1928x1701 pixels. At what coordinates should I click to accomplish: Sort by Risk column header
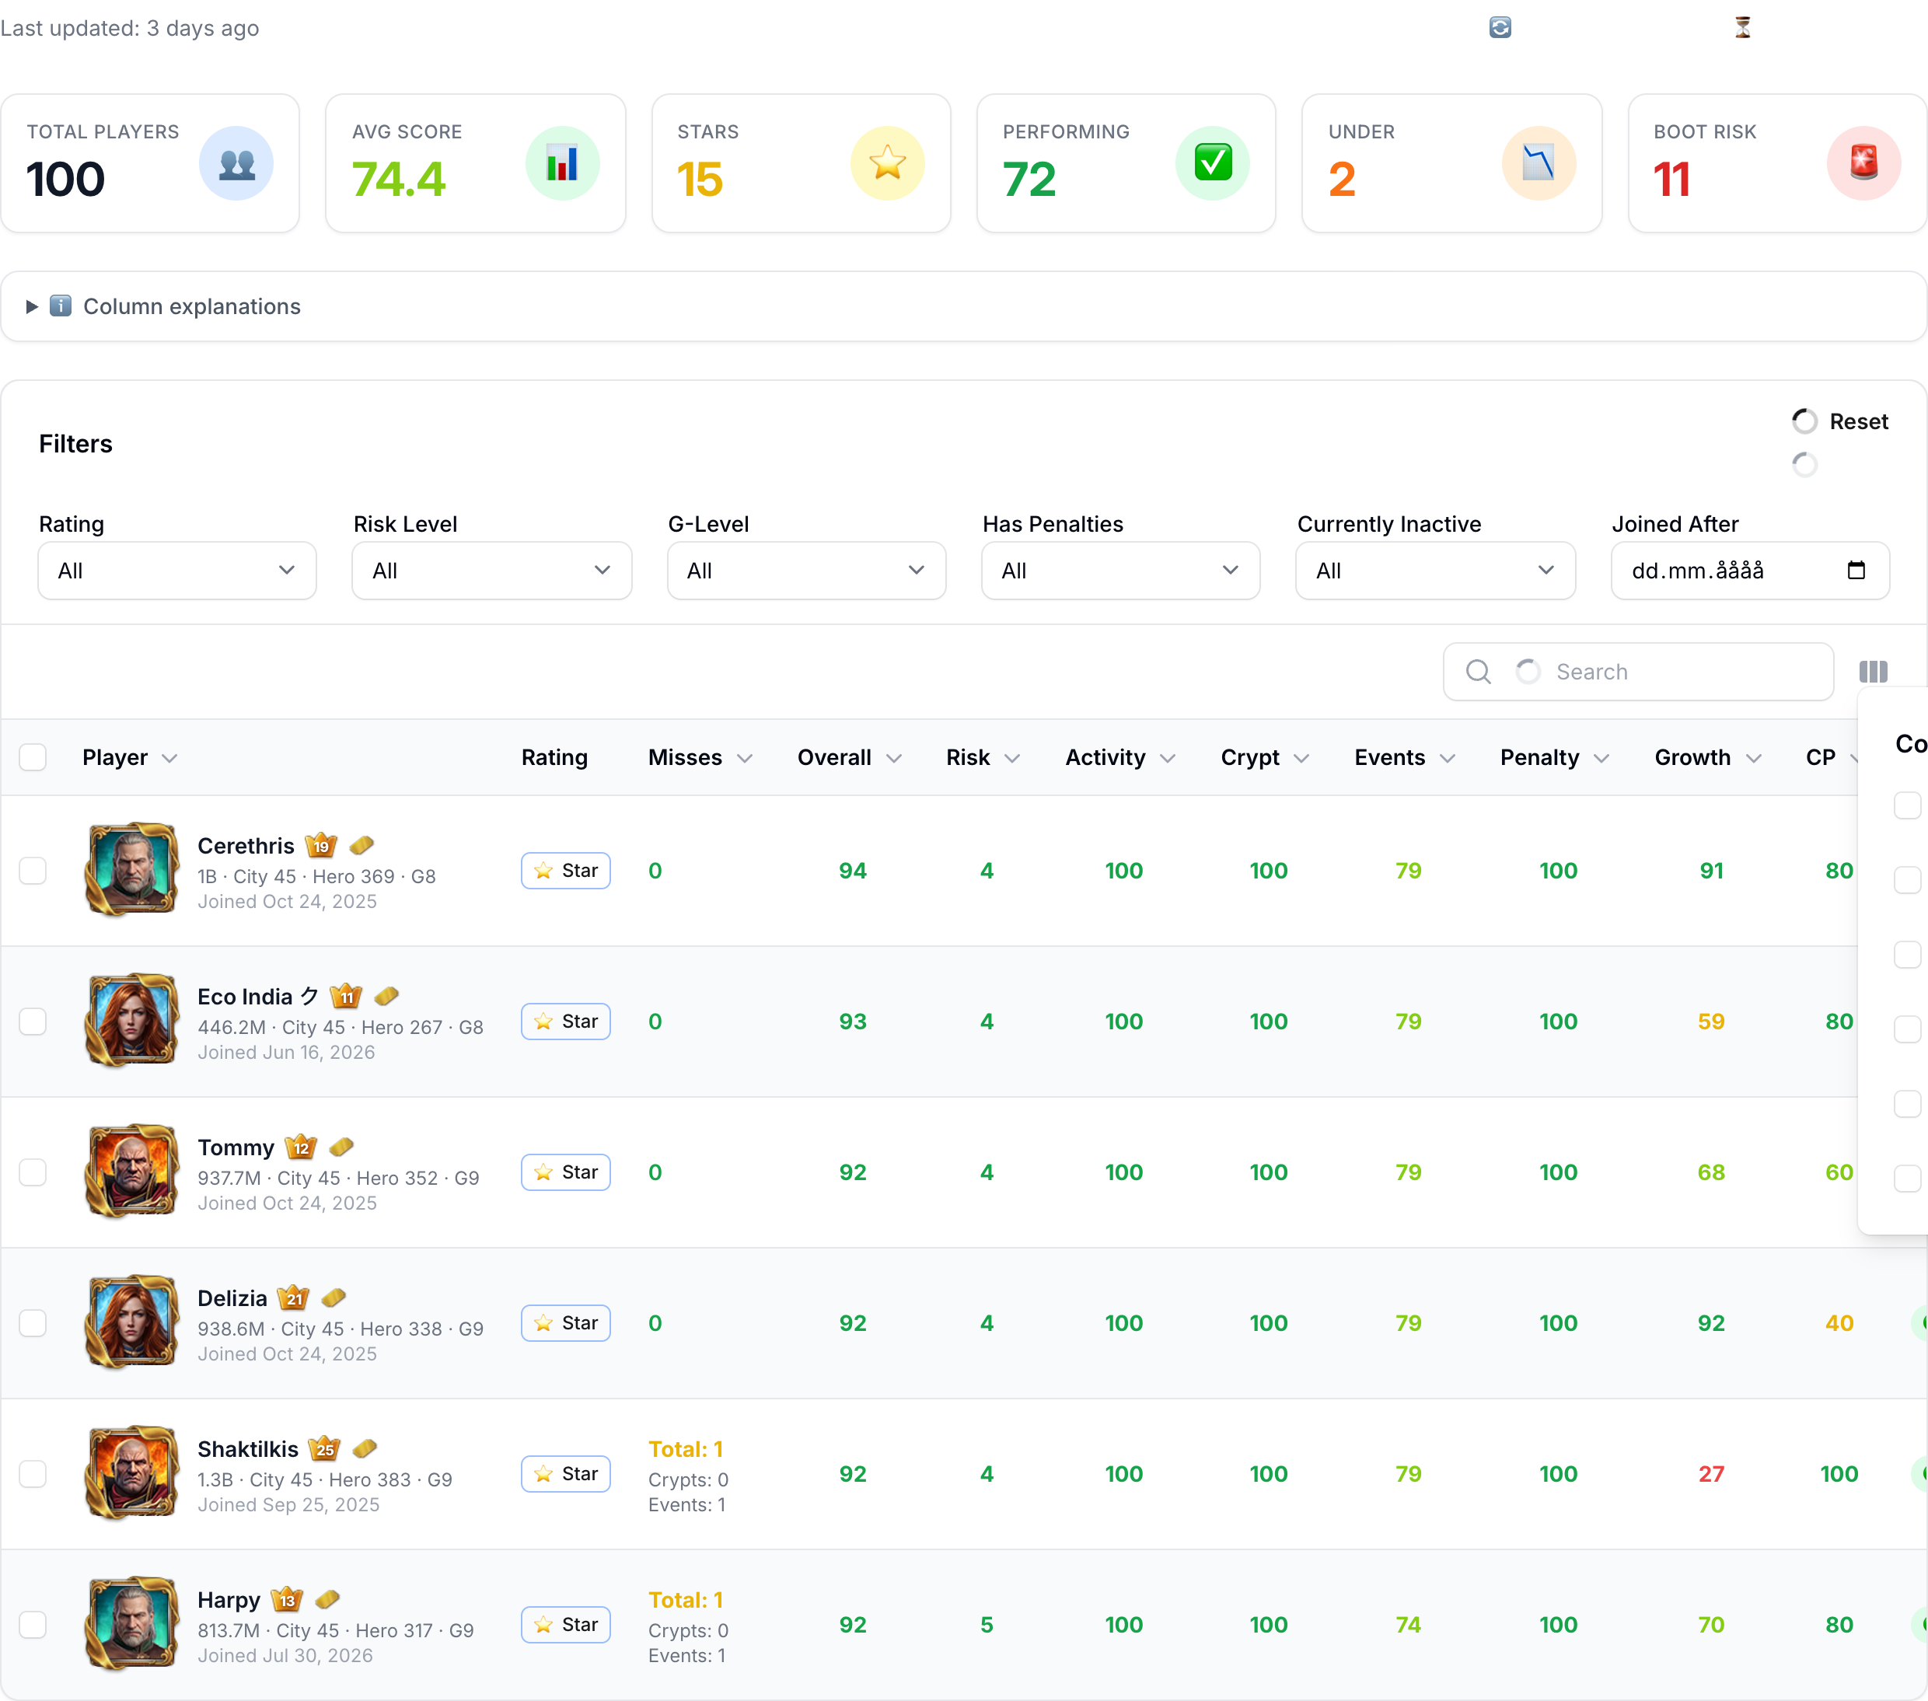point(983,757)
